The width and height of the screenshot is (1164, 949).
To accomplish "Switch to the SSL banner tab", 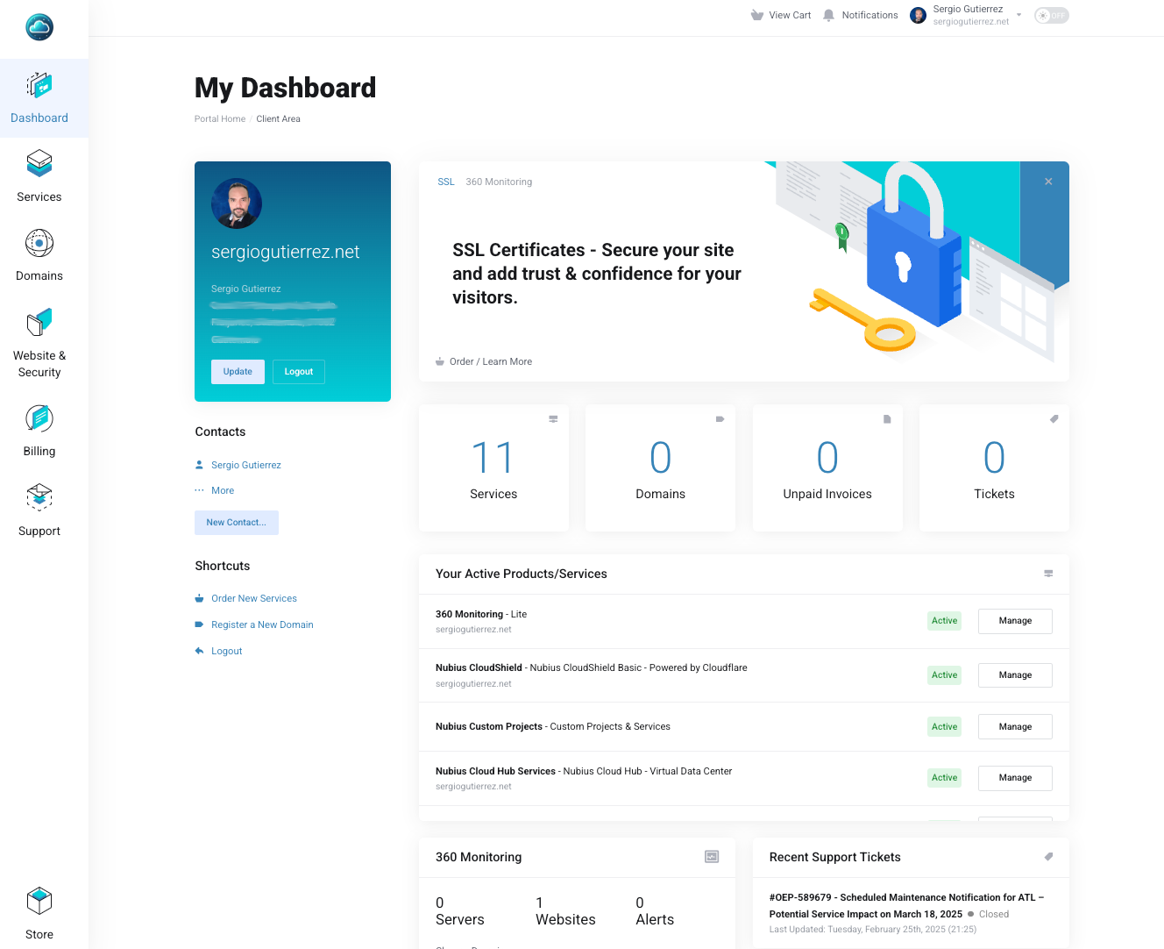I will [446, 182].
